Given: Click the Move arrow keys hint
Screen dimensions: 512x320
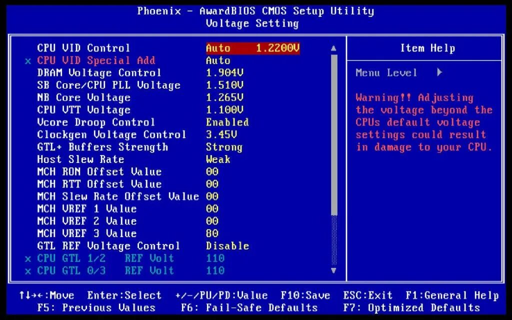Looking at the screenshot, I should (46, 295).
